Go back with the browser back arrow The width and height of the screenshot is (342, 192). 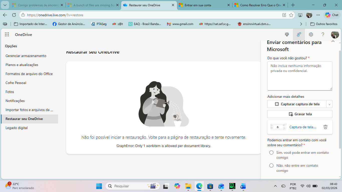pos(5,15)
